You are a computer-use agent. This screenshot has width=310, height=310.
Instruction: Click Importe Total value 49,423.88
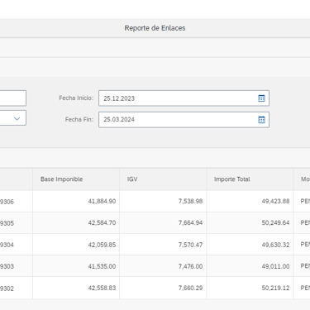[275, 201]
